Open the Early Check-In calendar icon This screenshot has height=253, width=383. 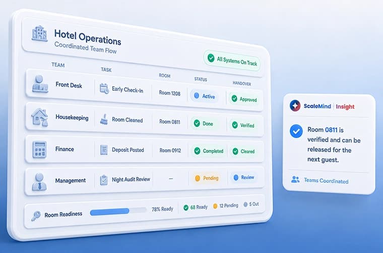pos(104,88)
